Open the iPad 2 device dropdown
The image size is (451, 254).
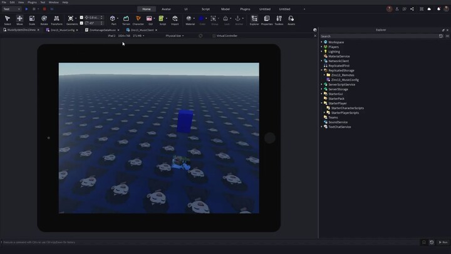tap(126, 36)
